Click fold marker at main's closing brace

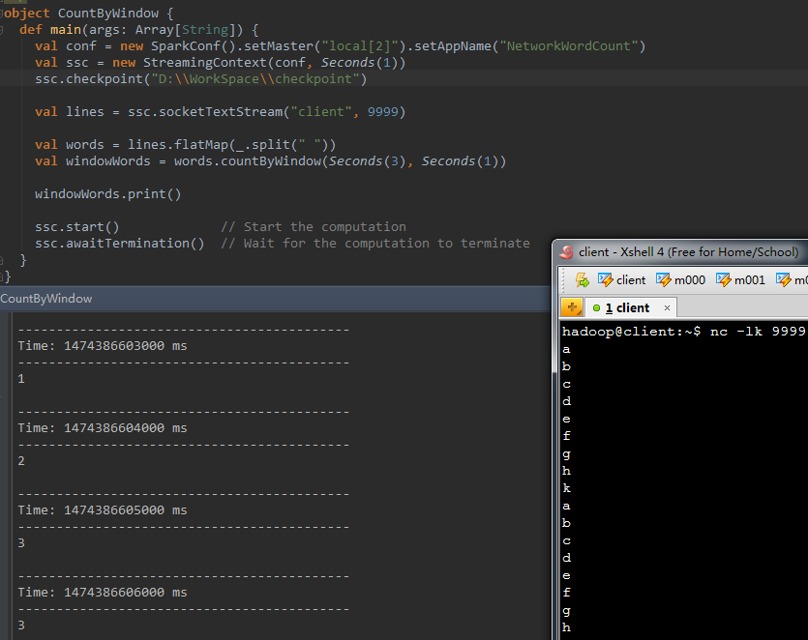pyautogui.click(x=9, y=260)
